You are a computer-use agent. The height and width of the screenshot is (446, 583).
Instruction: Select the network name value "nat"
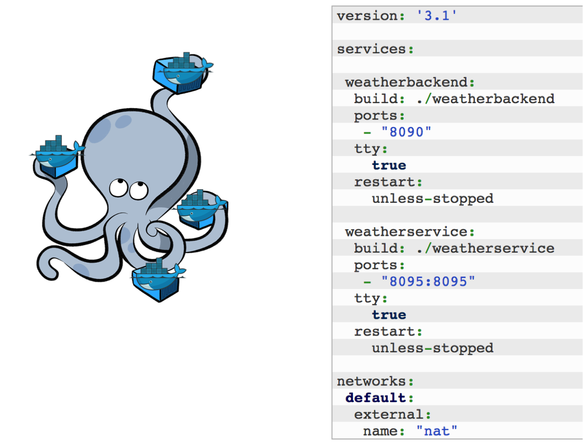coord(437,432)
